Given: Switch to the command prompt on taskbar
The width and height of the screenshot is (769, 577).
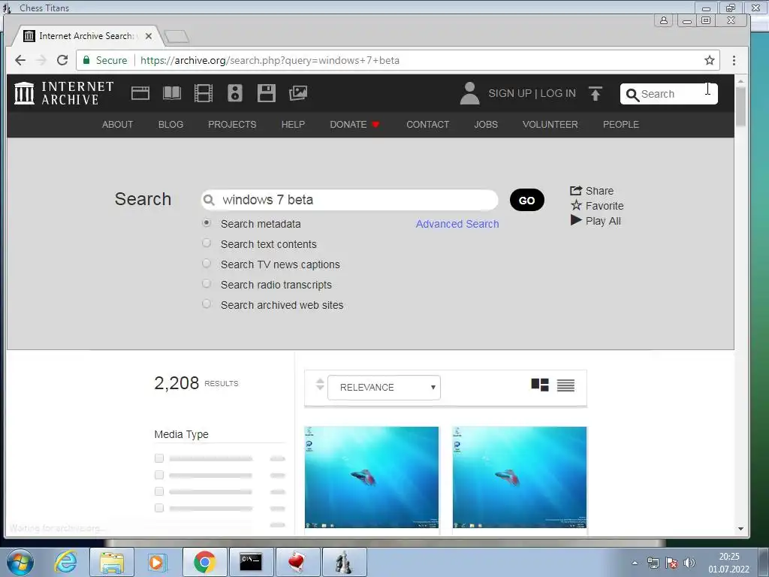Looking at the screenshot, I should pos(251,562).
